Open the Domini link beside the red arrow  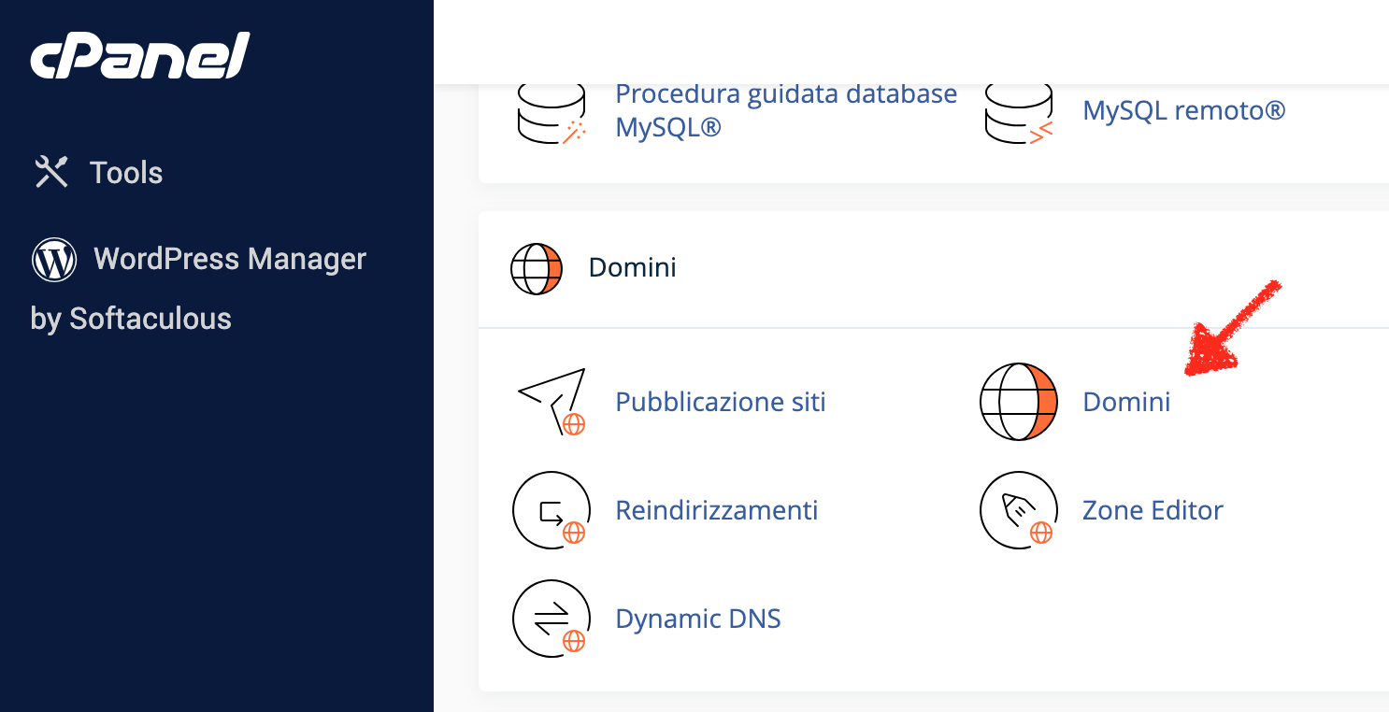(1126, 402)
